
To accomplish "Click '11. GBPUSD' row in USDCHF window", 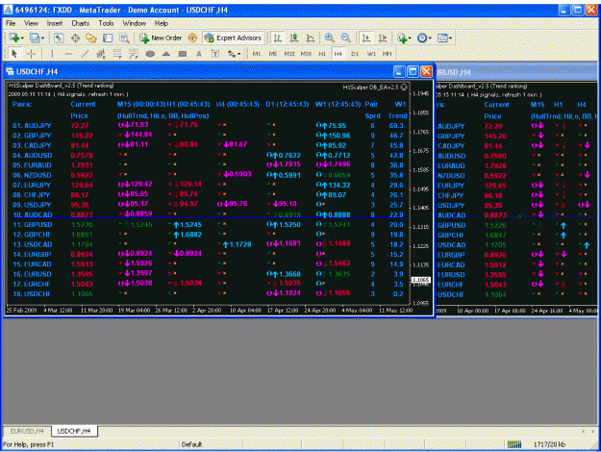I will point(208,225).
